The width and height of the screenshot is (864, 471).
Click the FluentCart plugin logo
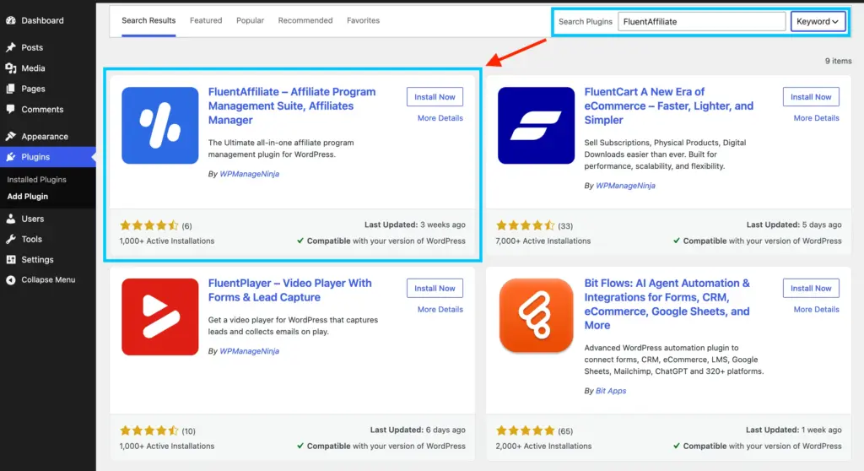536,125
